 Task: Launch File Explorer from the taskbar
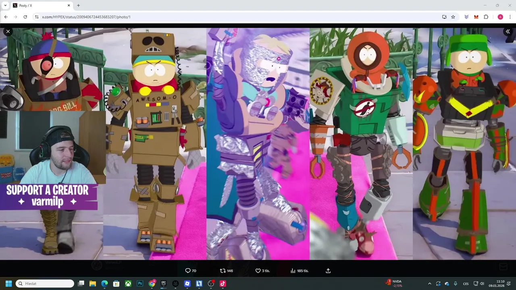(93, 284)
